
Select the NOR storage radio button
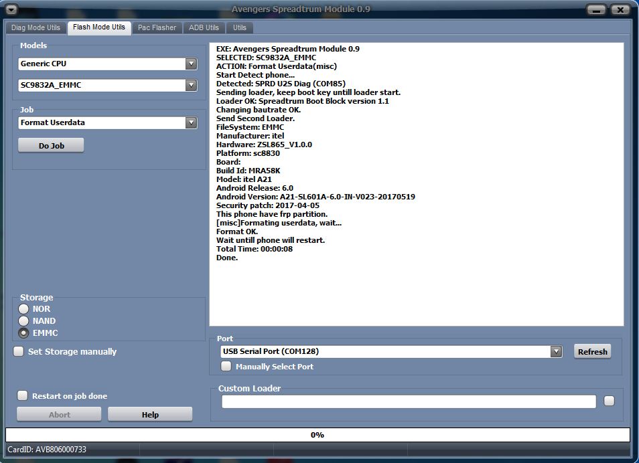pyautogui.click(x=23, y=309)
